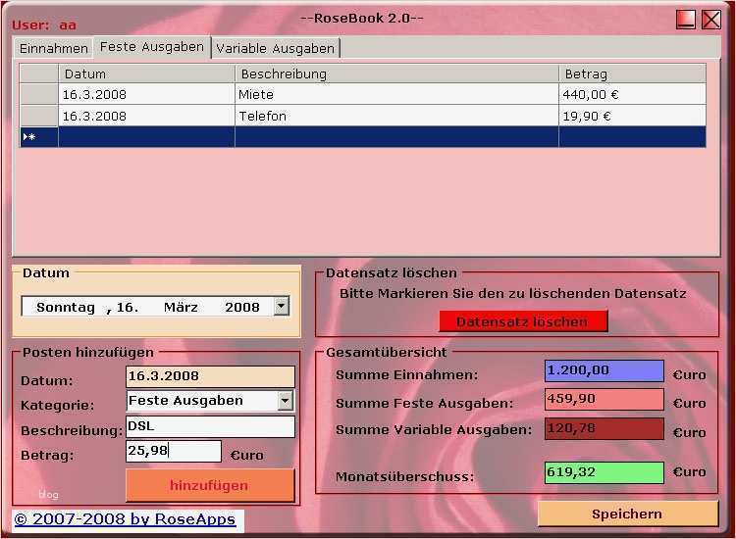Close the RoseBook window
Image resolution: width=736 pixels, height=539 pixels.
(x=711, y=20)
